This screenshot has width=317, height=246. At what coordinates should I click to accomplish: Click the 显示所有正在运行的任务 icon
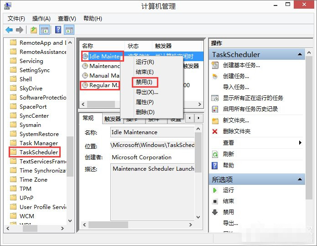click(215, 98)
